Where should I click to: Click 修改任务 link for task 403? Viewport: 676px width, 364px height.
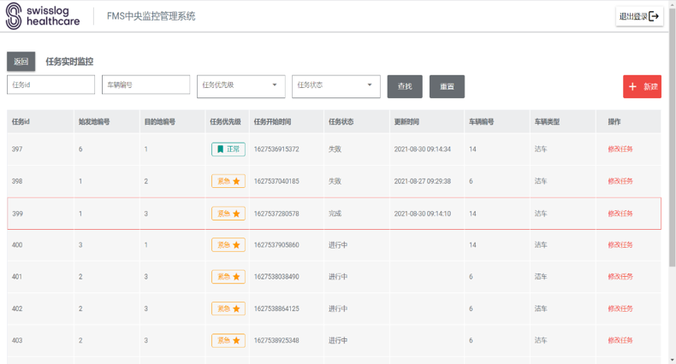(x=620, y=340)
